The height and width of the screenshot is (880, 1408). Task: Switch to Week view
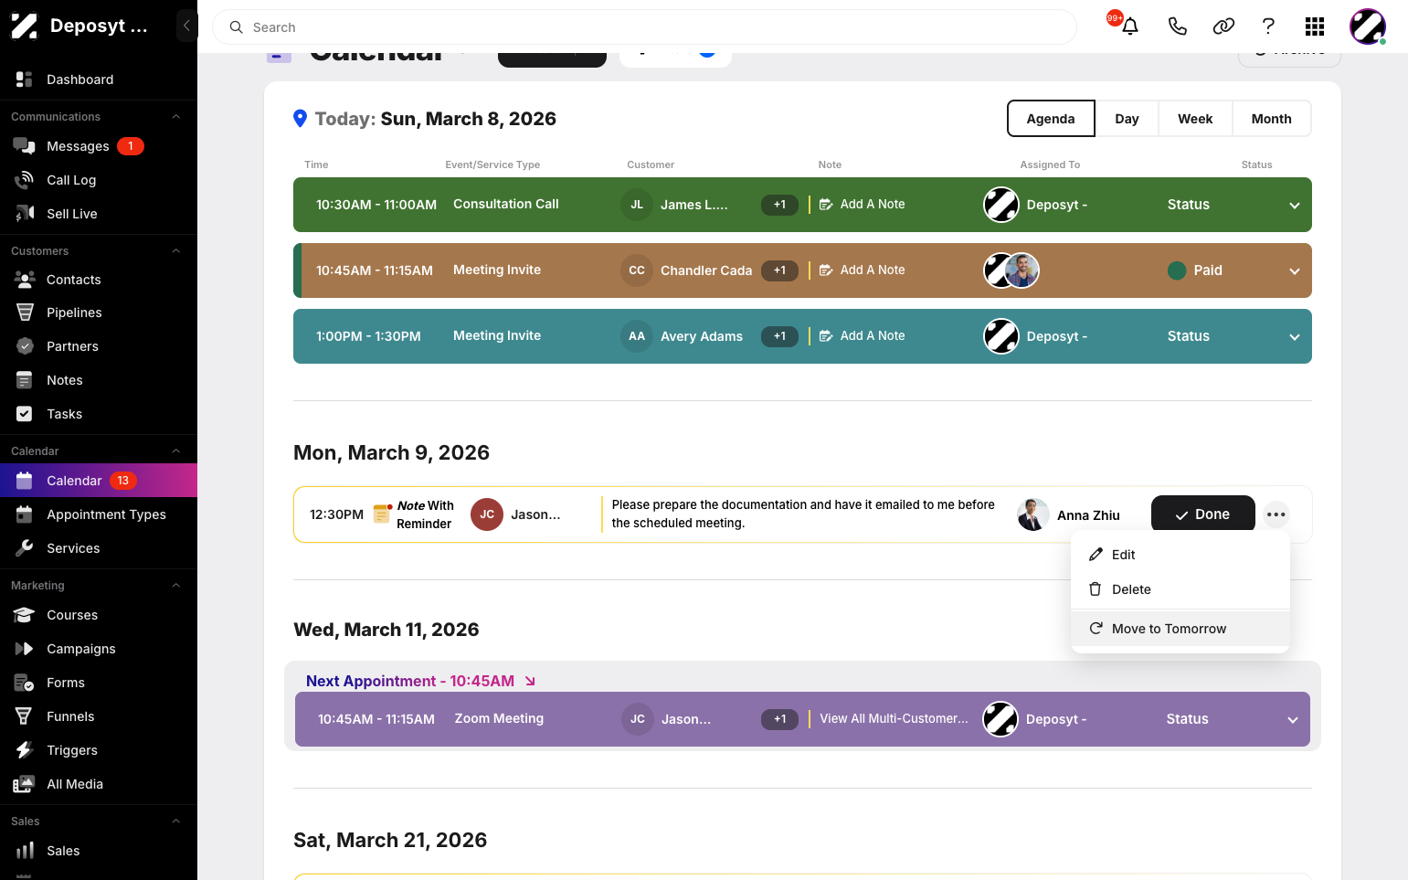coord(1195,119)
